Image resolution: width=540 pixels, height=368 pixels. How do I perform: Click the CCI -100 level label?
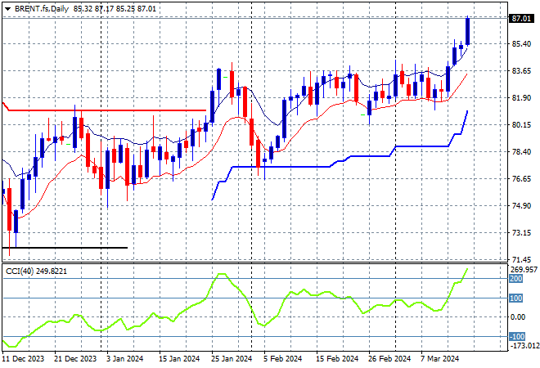(x=516, y=337)
